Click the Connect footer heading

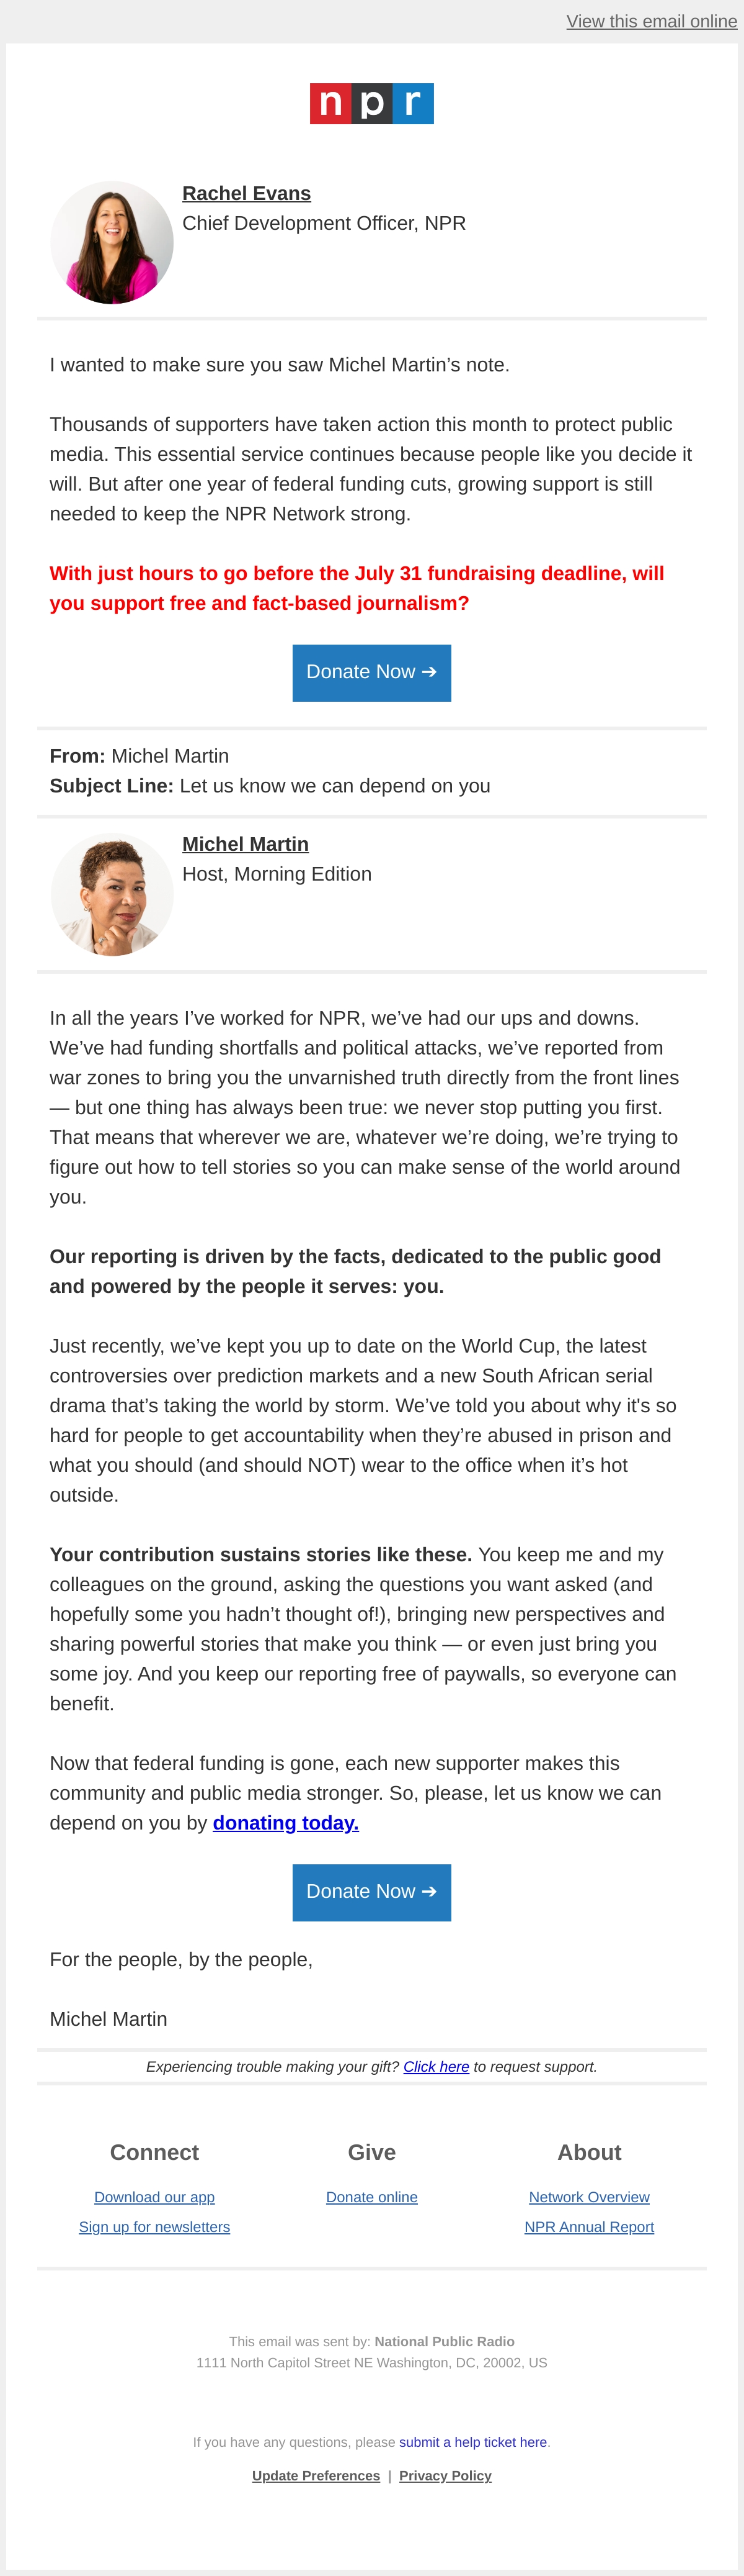[154, 2152]
